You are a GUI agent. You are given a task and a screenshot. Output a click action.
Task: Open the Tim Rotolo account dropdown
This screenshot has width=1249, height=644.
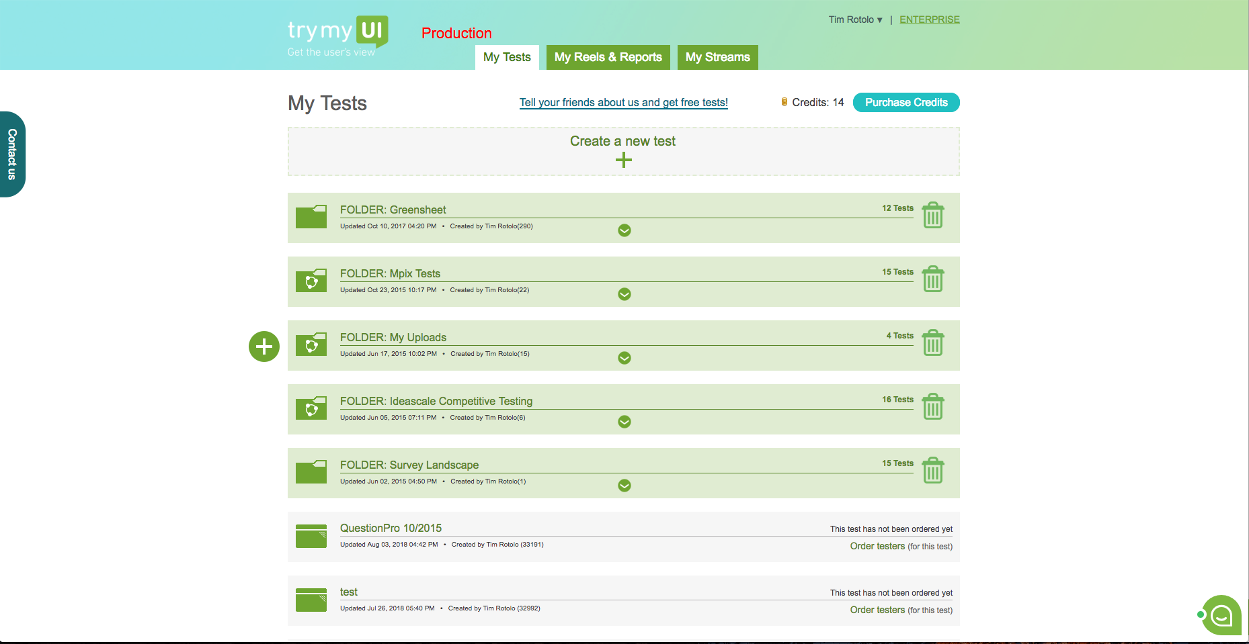(x=855, y=19)
